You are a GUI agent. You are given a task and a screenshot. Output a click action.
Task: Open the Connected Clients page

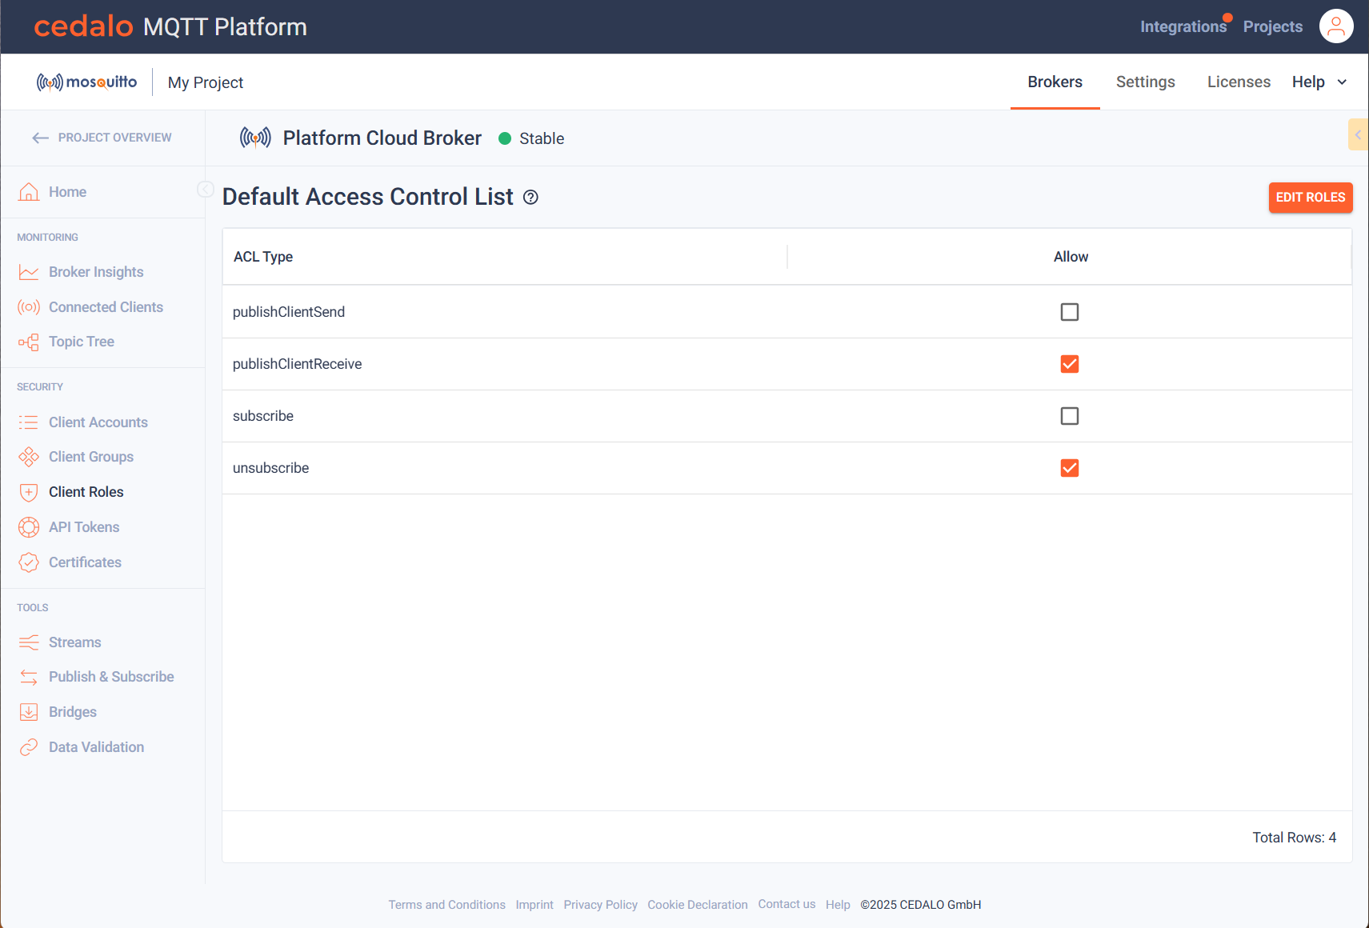pyautogui.click(x=106, y=307)
